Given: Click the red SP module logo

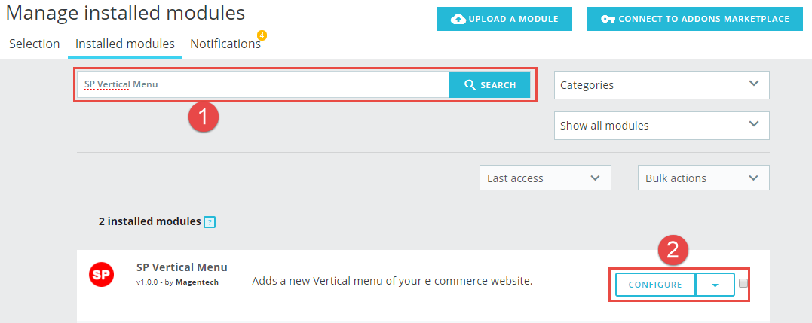Looking at the screenshot, I should tap(102, 275).
